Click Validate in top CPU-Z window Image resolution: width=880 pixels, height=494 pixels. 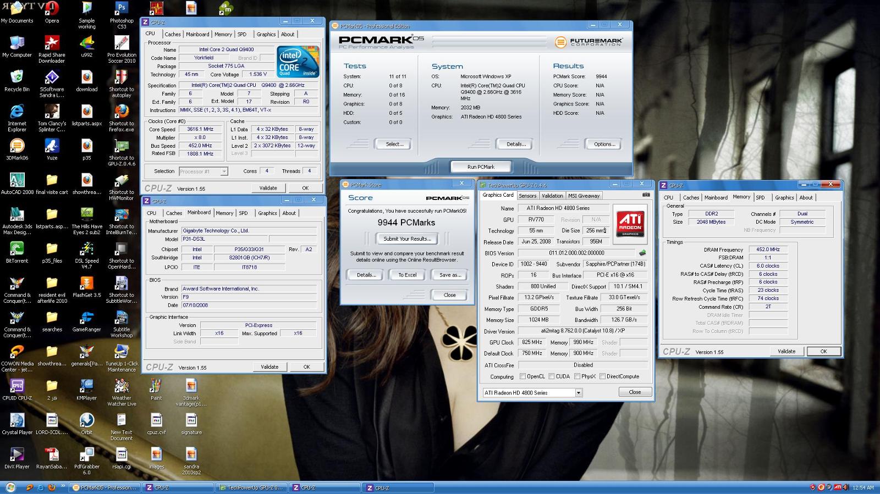coord(268,188)
